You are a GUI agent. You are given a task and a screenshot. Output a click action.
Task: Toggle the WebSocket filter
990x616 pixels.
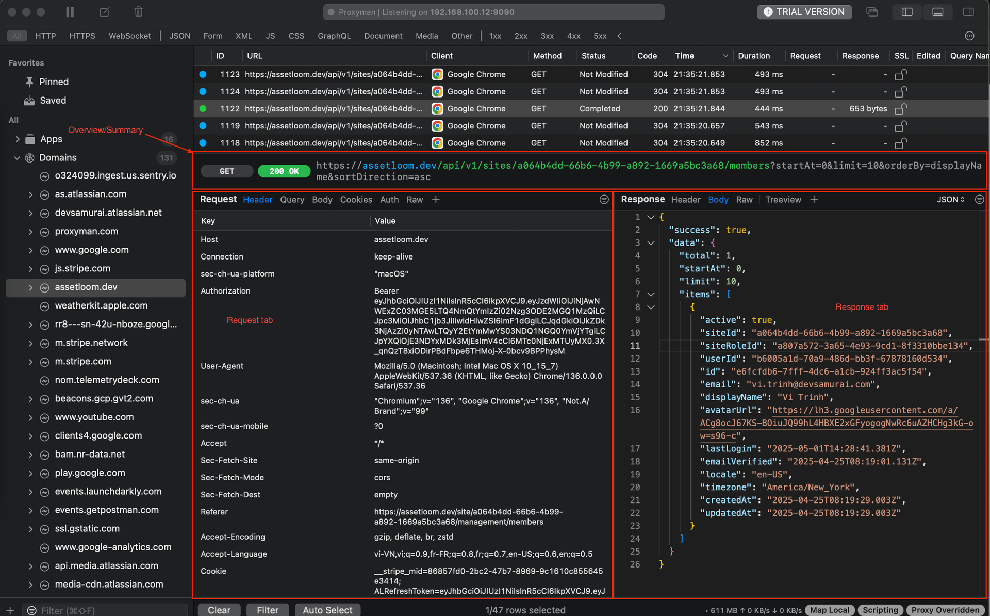point(129,36)
